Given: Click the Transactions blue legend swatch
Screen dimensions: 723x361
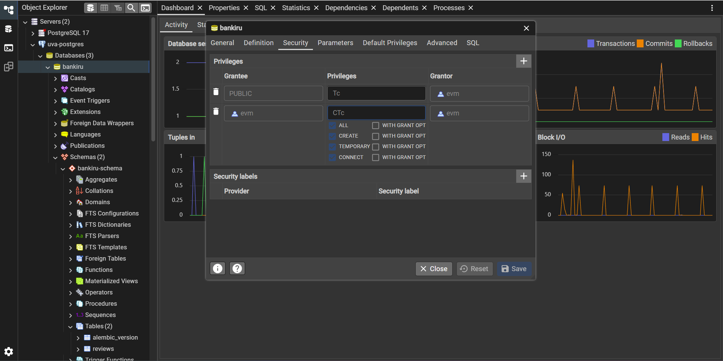Looking at the screenshot, I should coord(591,44).
